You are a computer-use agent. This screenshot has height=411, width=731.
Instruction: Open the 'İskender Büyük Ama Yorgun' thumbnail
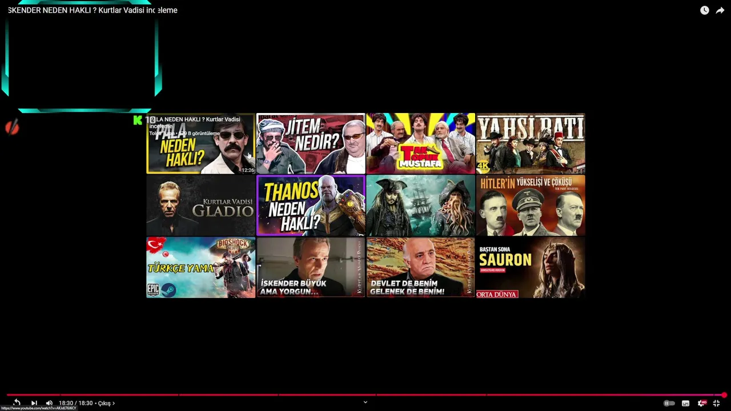point(311,268)
